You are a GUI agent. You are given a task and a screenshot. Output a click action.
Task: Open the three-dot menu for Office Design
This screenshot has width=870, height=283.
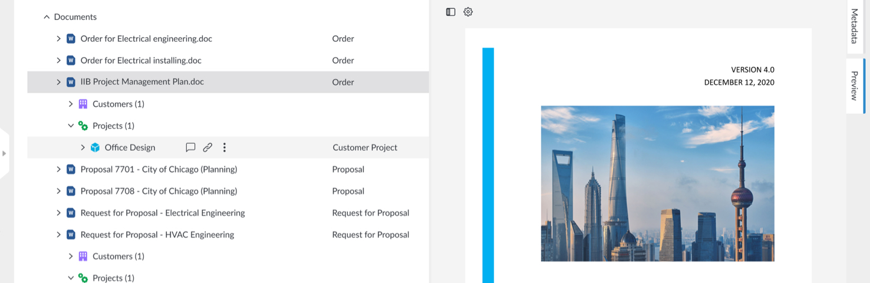225,147
